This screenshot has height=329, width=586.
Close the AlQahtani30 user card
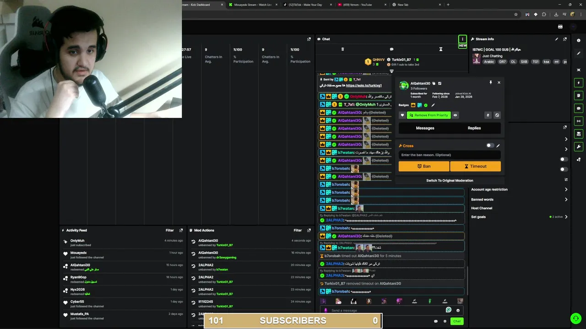coord(499,83)
